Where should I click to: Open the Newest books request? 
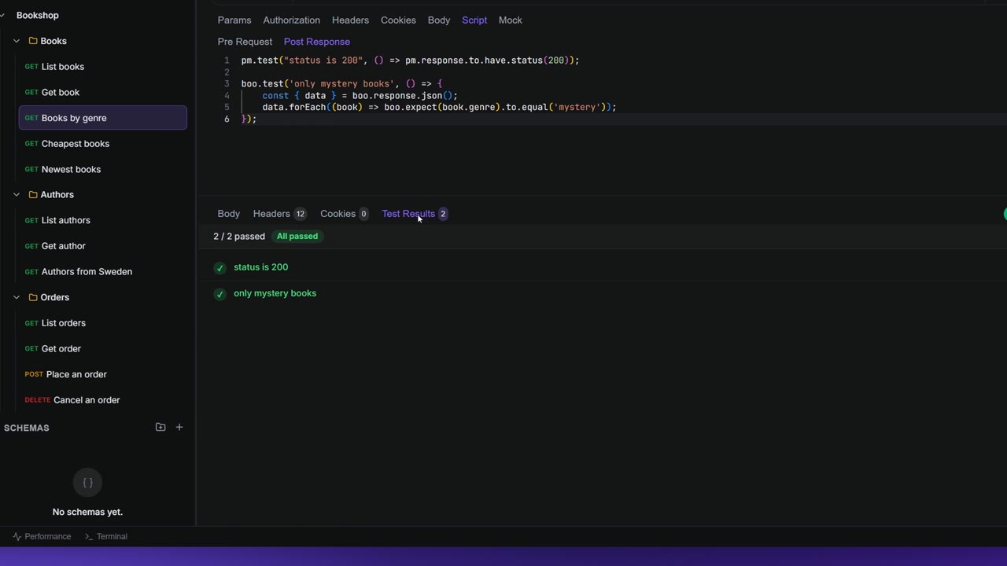103,169
